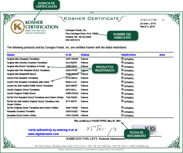The image size is (183, 153).
Task: Click the K-ID code CWV-DGDB
Action: point(72,115)
